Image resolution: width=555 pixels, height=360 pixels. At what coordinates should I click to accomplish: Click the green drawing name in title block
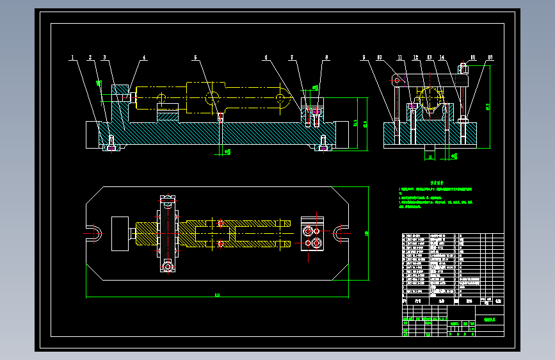tap(490, 320)
